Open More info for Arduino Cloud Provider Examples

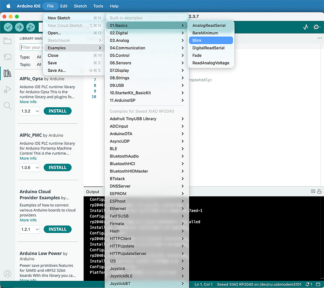pos(28,220)
